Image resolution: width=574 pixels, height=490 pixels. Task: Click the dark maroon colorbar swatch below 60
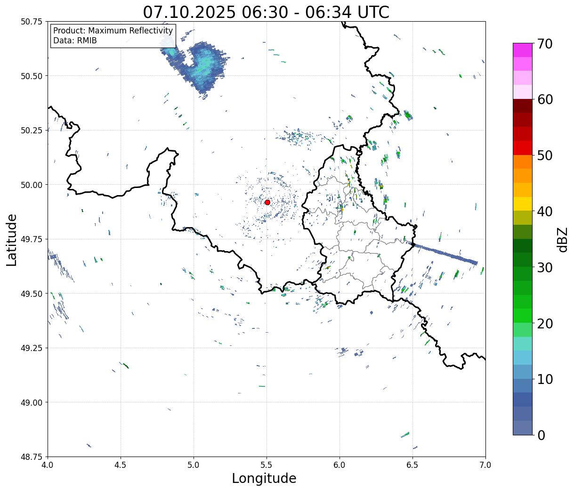pyautogui.click(x=523, y=106)
